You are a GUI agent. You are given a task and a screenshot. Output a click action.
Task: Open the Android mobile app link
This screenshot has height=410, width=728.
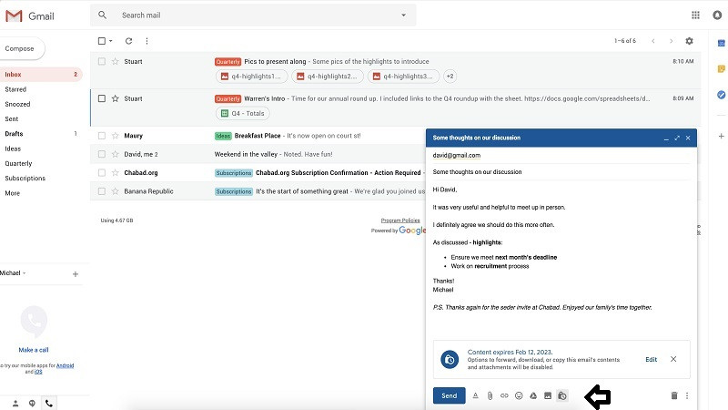click(65, 366)
